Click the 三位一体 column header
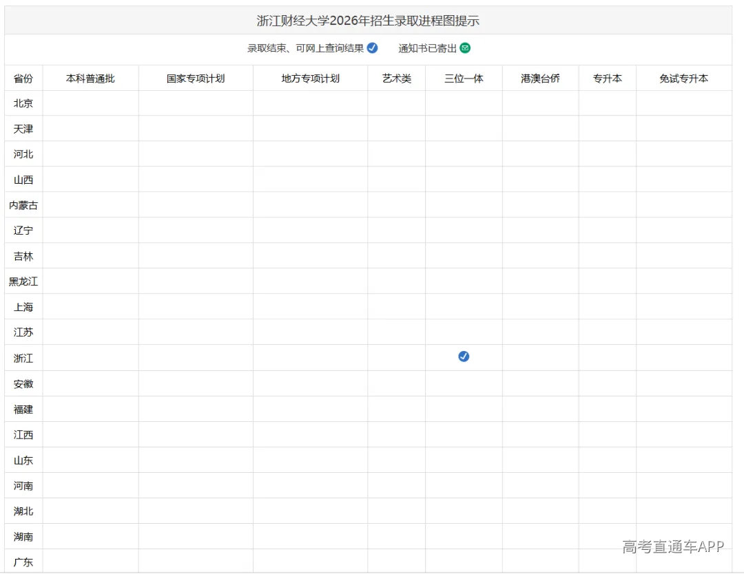This screenshot has height=574, width=744. [x=464, y=78]
